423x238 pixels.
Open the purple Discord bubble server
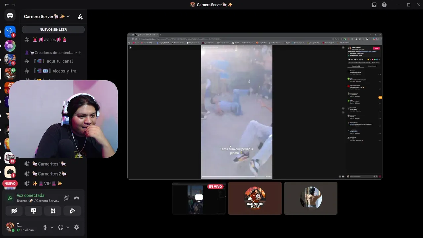tap(10, 46)
